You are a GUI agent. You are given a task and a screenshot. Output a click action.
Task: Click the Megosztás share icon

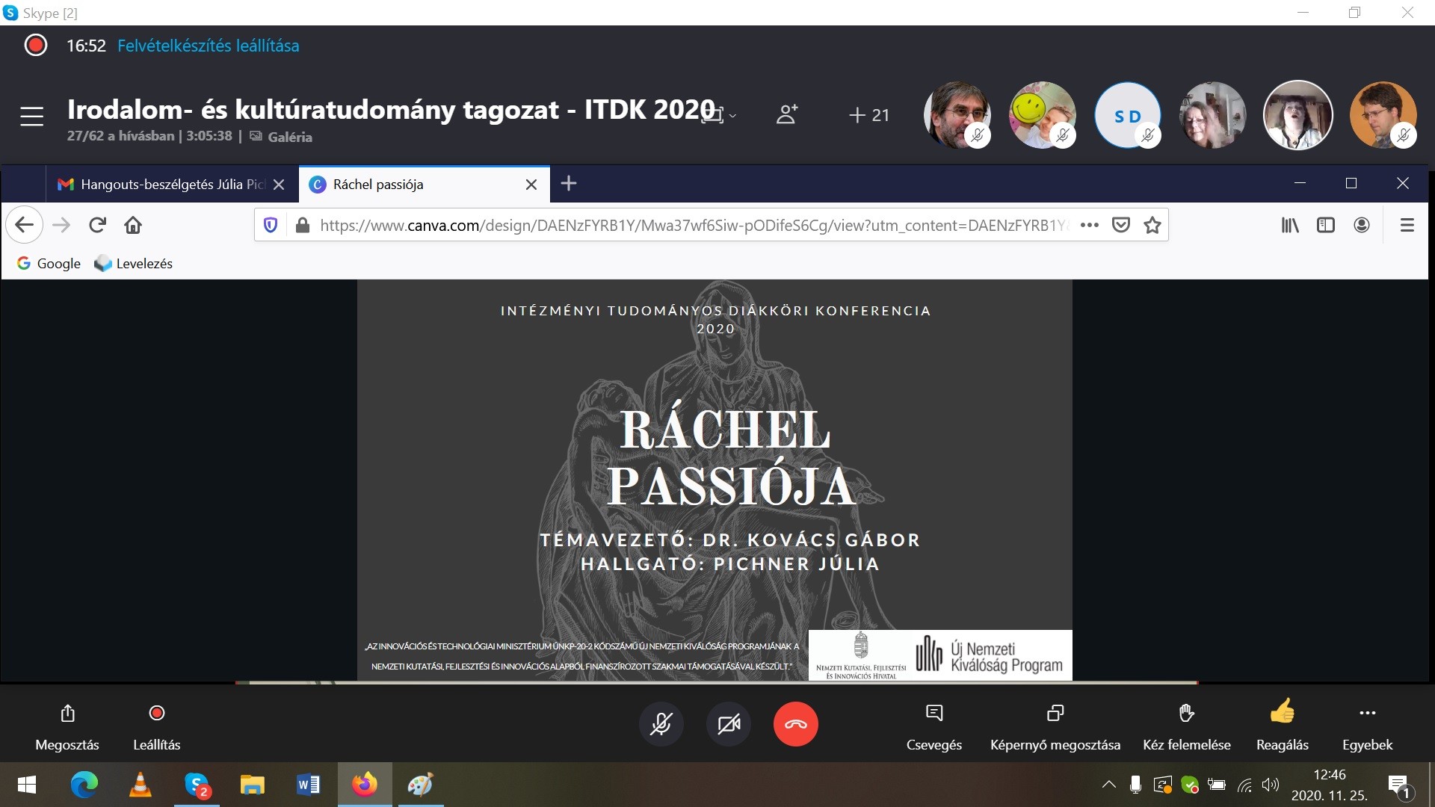67,714
